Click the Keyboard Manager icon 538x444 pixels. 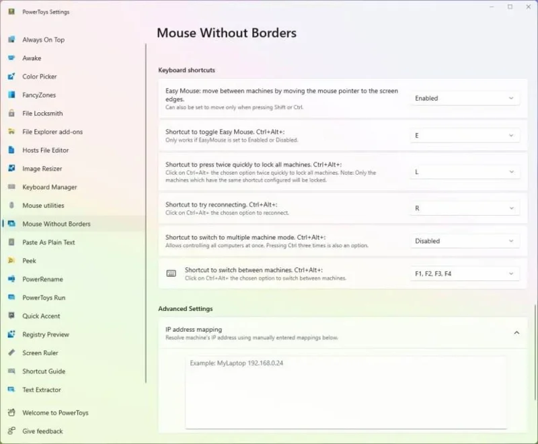point(11,187)
